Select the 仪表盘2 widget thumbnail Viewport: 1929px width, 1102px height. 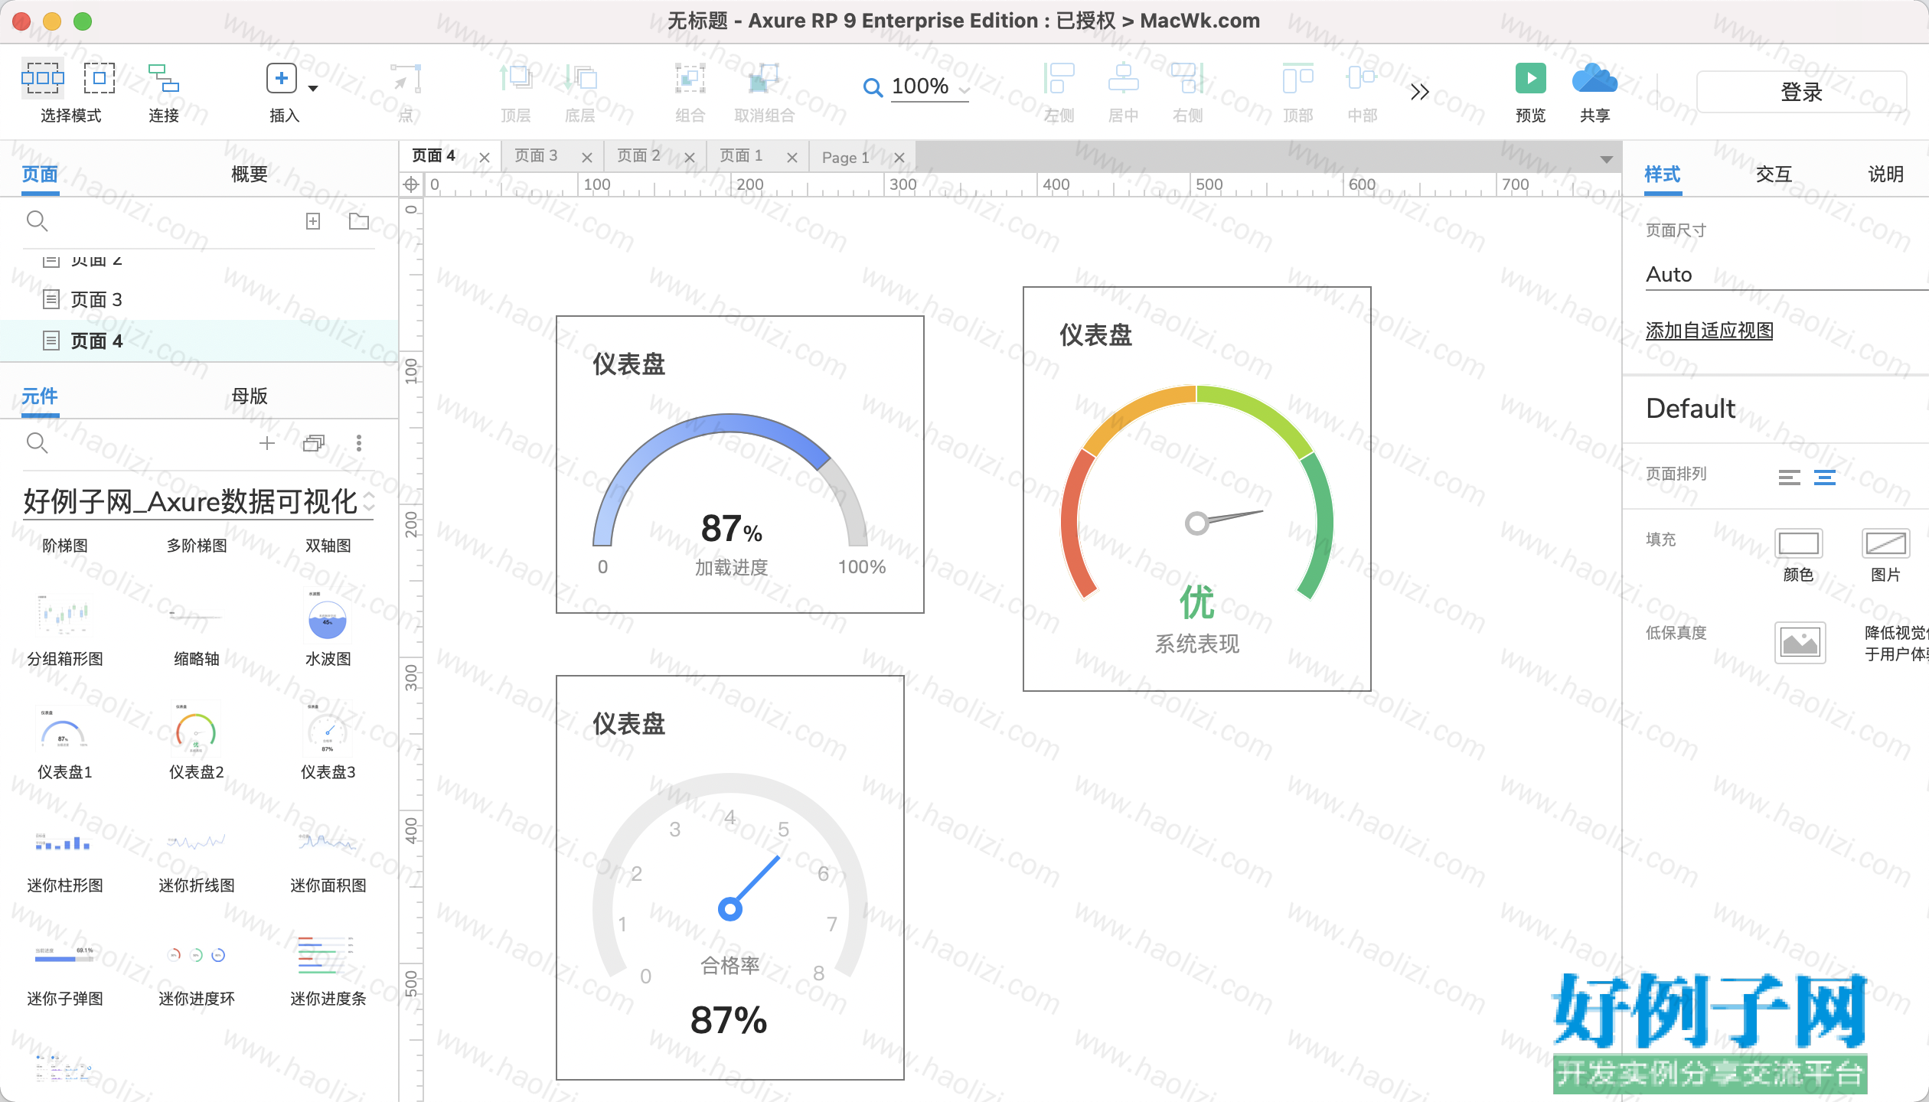[x=196, y=729]
